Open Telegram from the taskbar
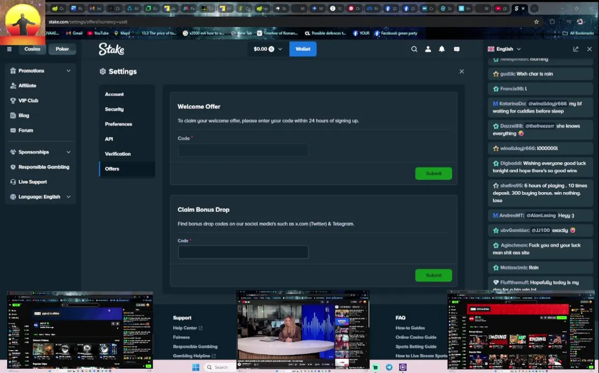Viewport: 599px width, 373px height. (x=389, y=367)
